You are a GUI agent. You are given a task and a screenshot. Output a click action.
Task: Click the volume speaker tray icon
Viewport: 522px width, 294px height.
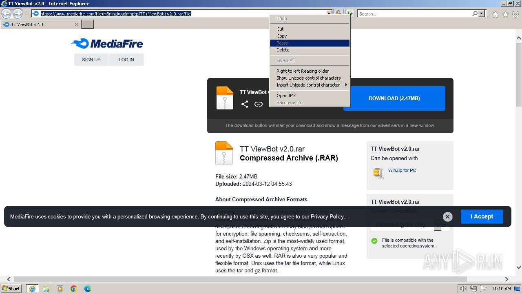click(463, 289)
